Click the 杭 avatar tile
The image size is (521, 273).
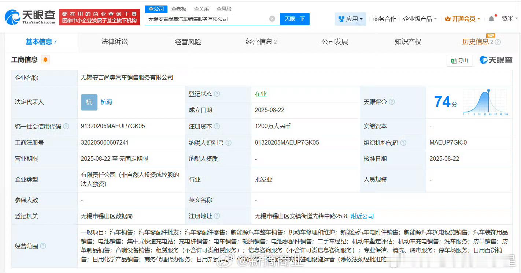[x=89, y=102]
